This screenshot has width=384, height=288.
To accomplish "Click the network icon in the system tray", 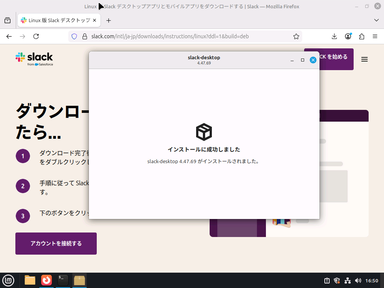I will (347, 280).
